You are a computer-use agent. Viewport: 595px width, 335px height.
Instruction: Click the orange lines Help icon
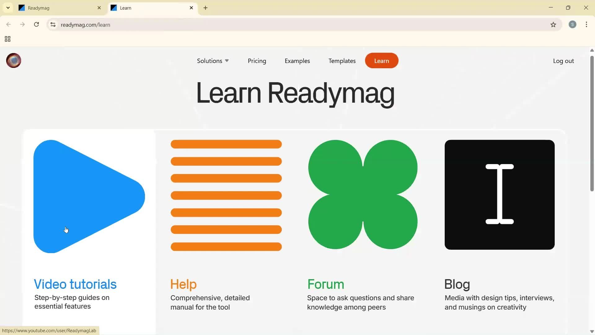click(x=226, y=195)
